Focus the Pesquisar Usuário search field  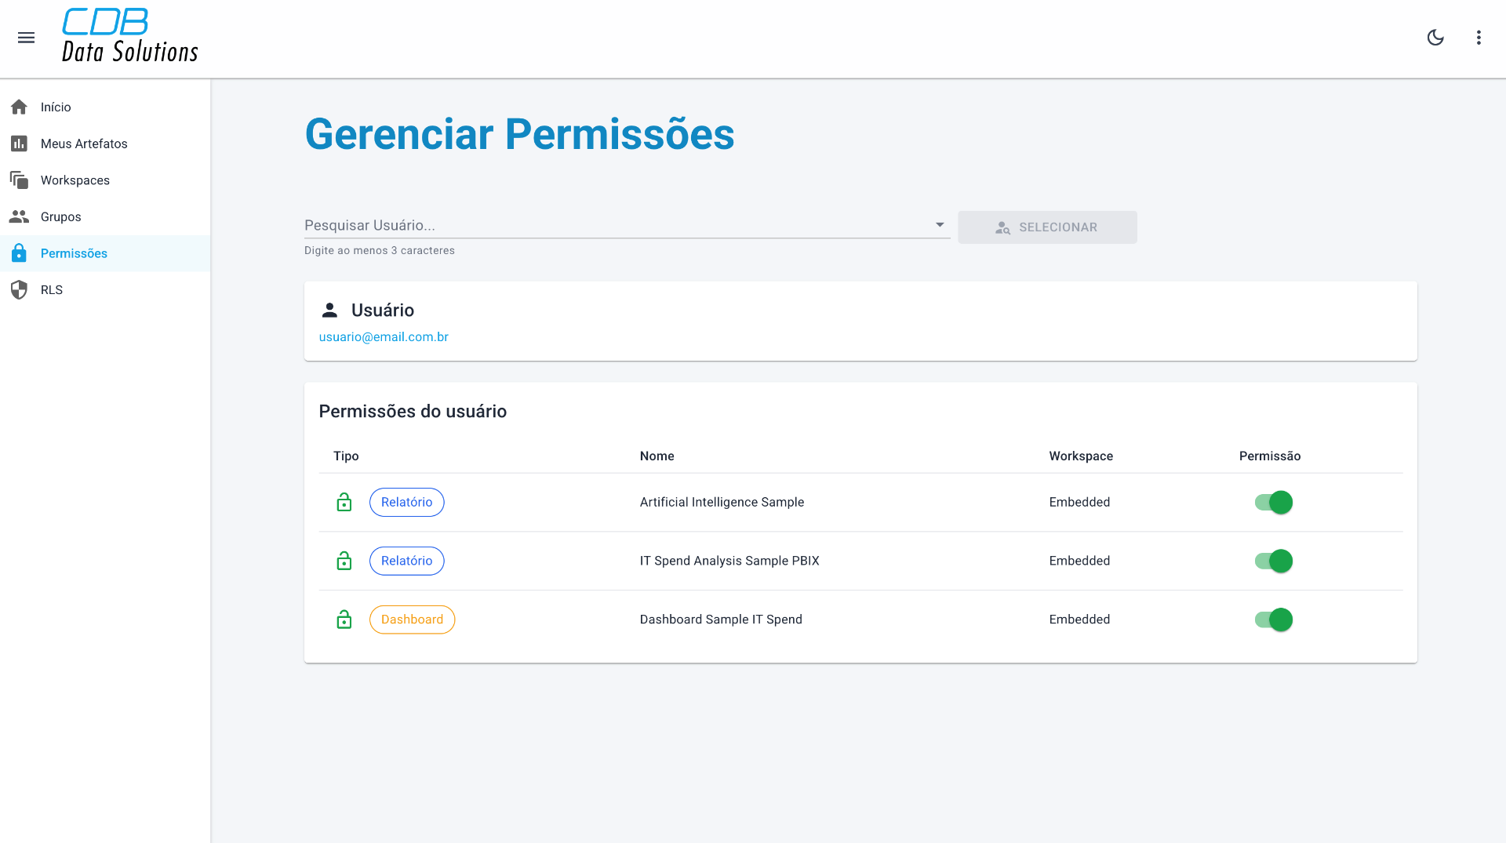pyautogui.click(x=612, y=225)
